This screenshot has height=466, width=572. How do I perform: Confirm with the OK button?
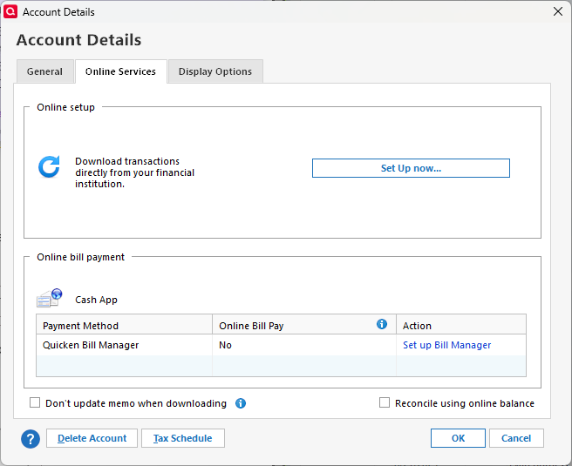point(458,438)
